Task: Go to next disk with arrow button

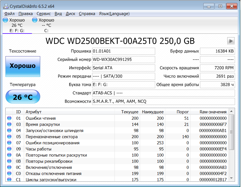Action: (231, 41)
